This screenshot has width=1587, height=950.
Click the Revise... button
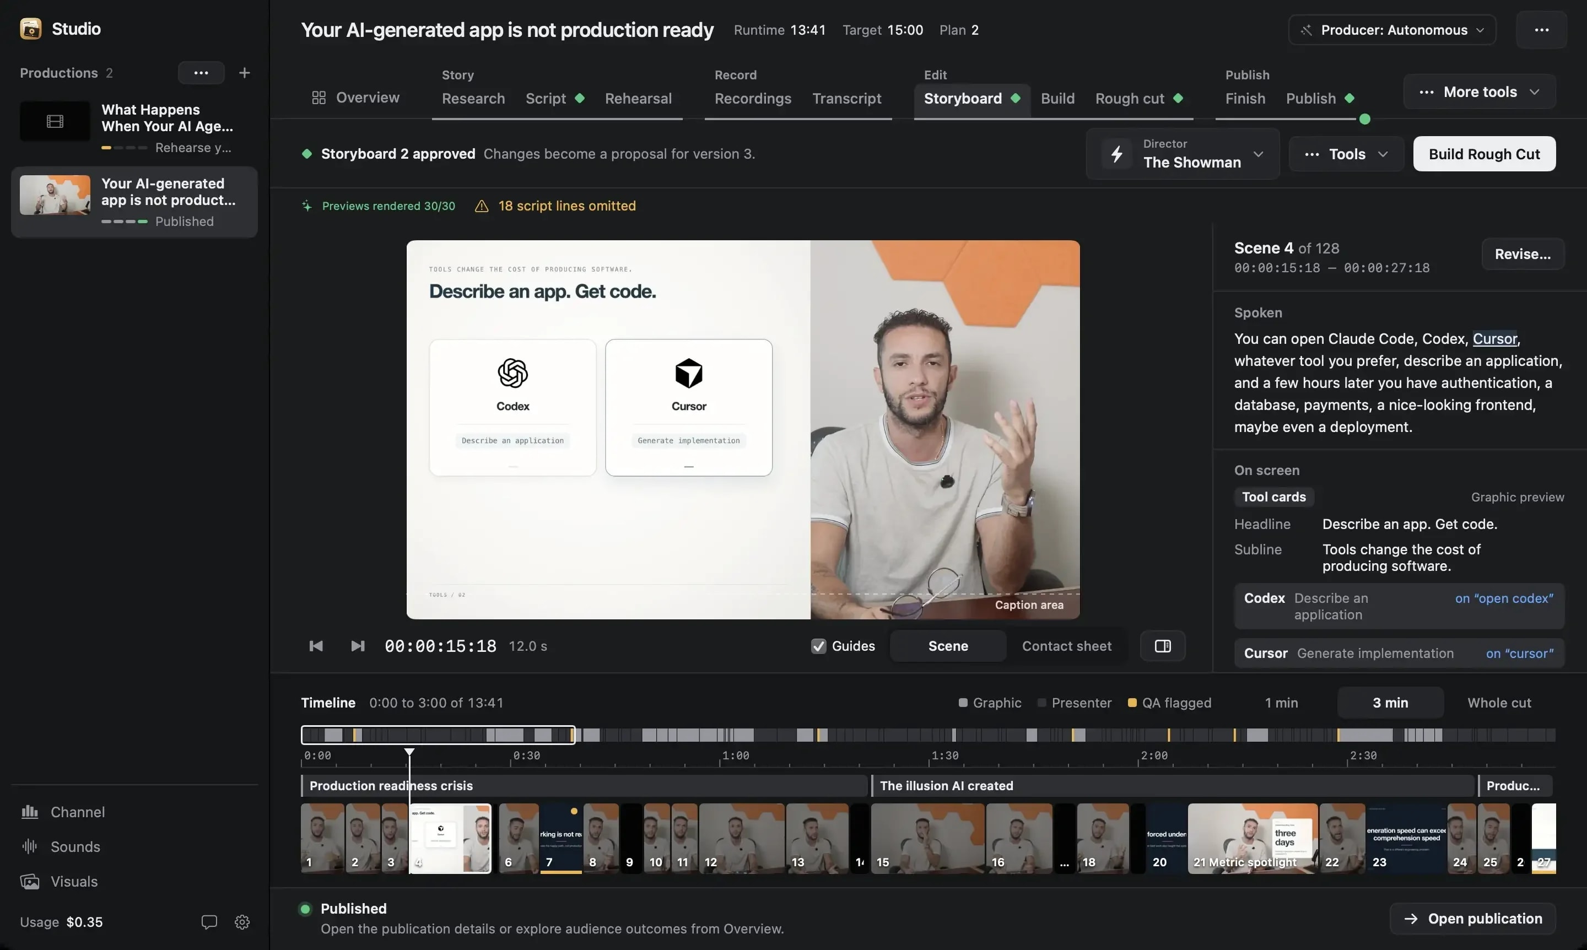point(1523,254)
